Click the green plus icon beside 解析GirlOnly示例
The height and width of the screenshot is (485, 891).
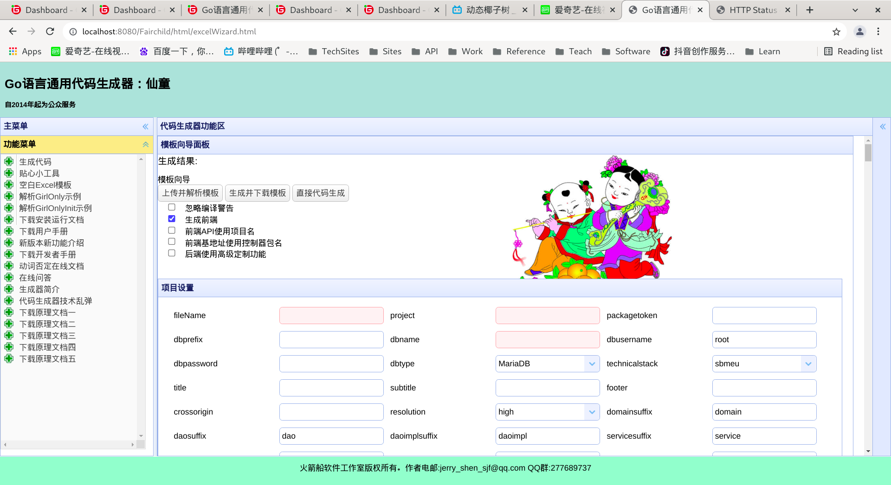(9, 196)
